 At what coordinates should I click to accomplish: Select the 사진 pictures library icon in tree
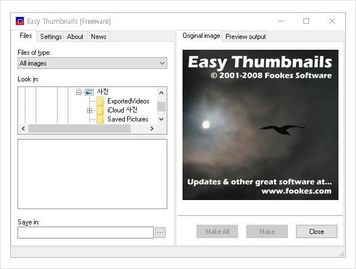(89, 92)
